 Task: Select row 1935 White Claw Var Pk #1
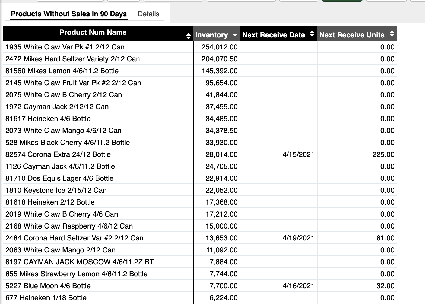click(x=200, y=47)
